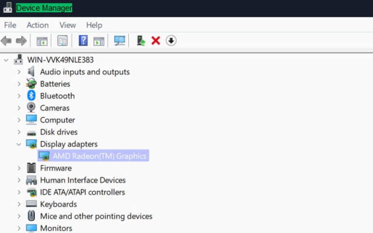This screenshot has width=373, height=233.
Task: Select the WIN-VVK49NLE383 computer name
Action: coord(60,60)
